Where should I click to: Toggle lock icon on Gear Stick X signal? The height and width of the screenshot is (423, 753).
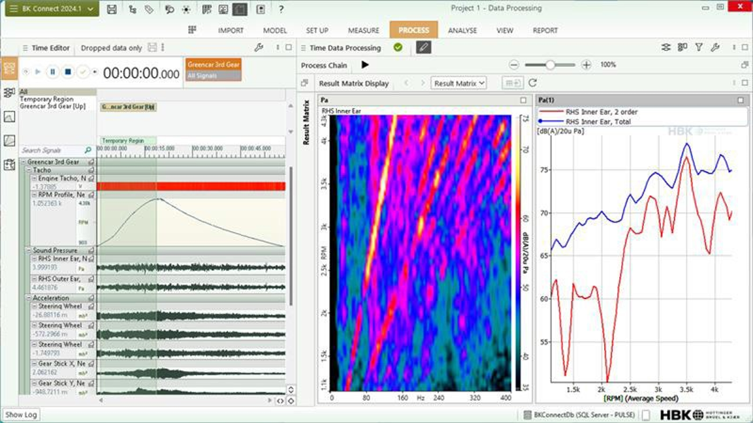[x=91, y=364]
